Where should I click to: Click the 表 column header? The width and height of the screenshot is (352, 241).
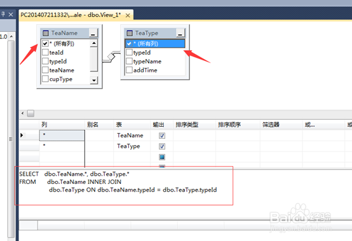tap(132, 124)
